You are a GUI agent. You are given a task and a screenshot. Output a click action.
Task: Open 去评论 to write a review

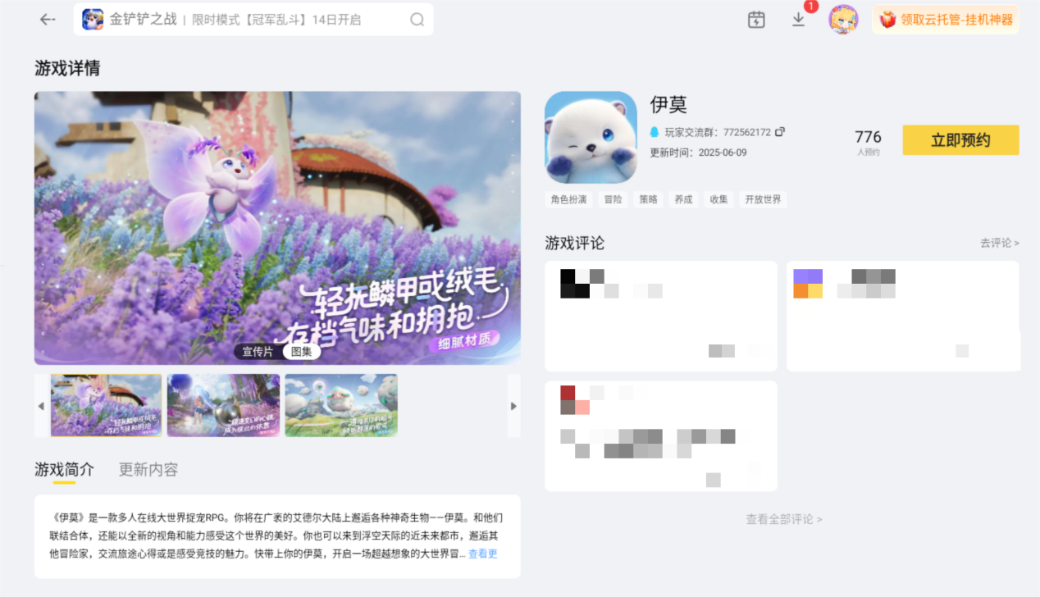click(999, 243)
